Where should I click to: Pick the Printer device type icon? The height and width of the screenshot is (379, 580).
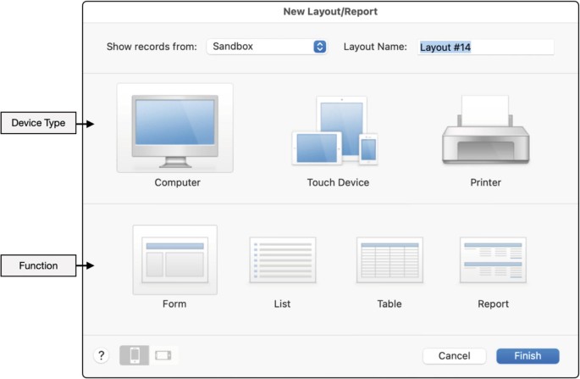486,130
